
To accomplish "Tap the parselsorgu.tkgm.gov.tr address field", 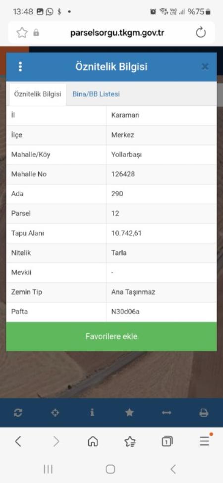I will (x=117, y=33).
